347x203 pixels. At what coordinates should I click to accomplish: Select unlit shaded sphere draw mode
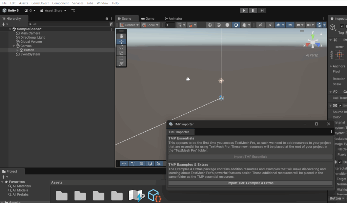coord(227,25)
